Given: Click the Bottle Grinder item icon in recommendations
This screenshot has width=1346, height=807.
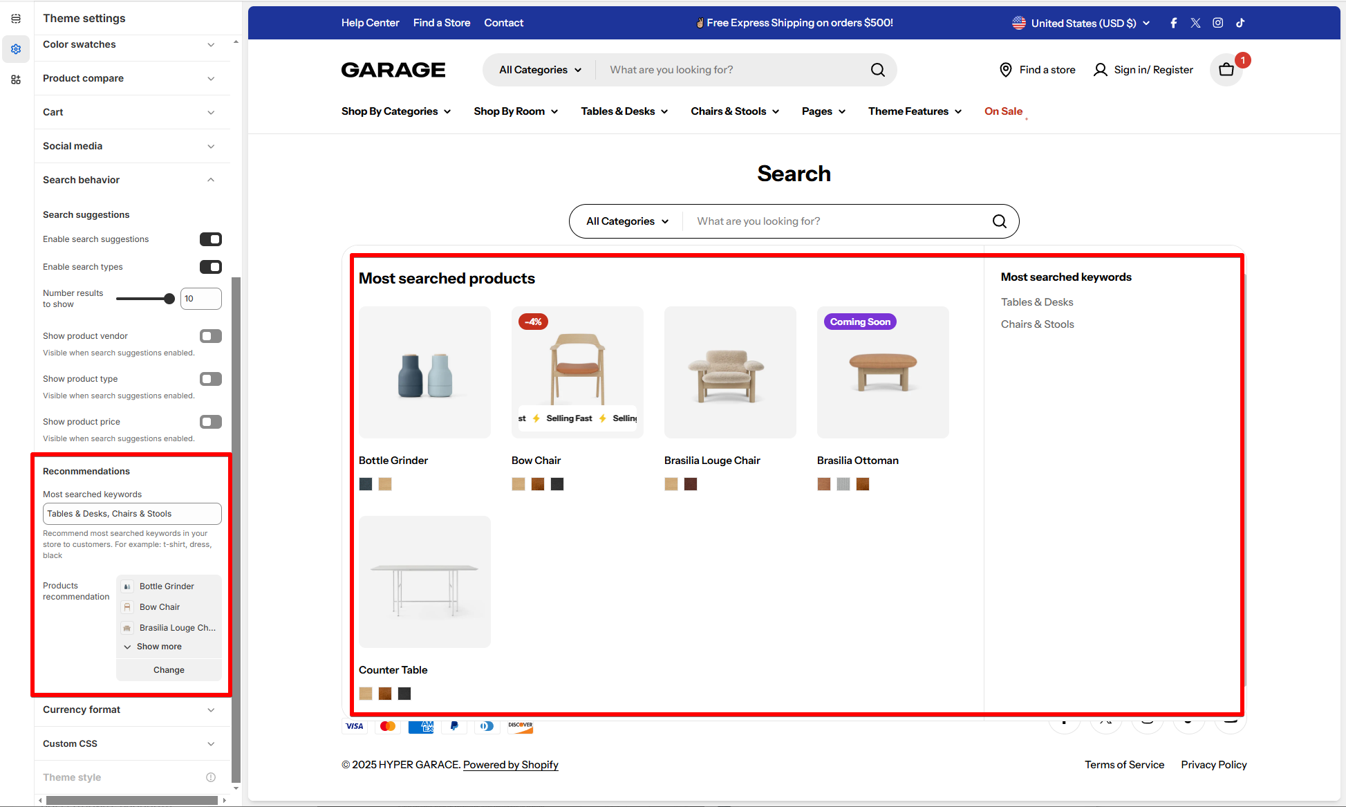Looking at the screenshot, I should 127,586.
